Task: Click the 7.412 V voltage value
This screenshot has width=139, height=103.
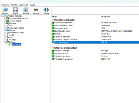Action: pyautogui.click(x=104, y=56)
